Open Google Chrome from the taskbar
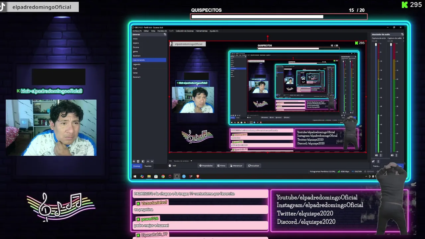 coord(163,177)
